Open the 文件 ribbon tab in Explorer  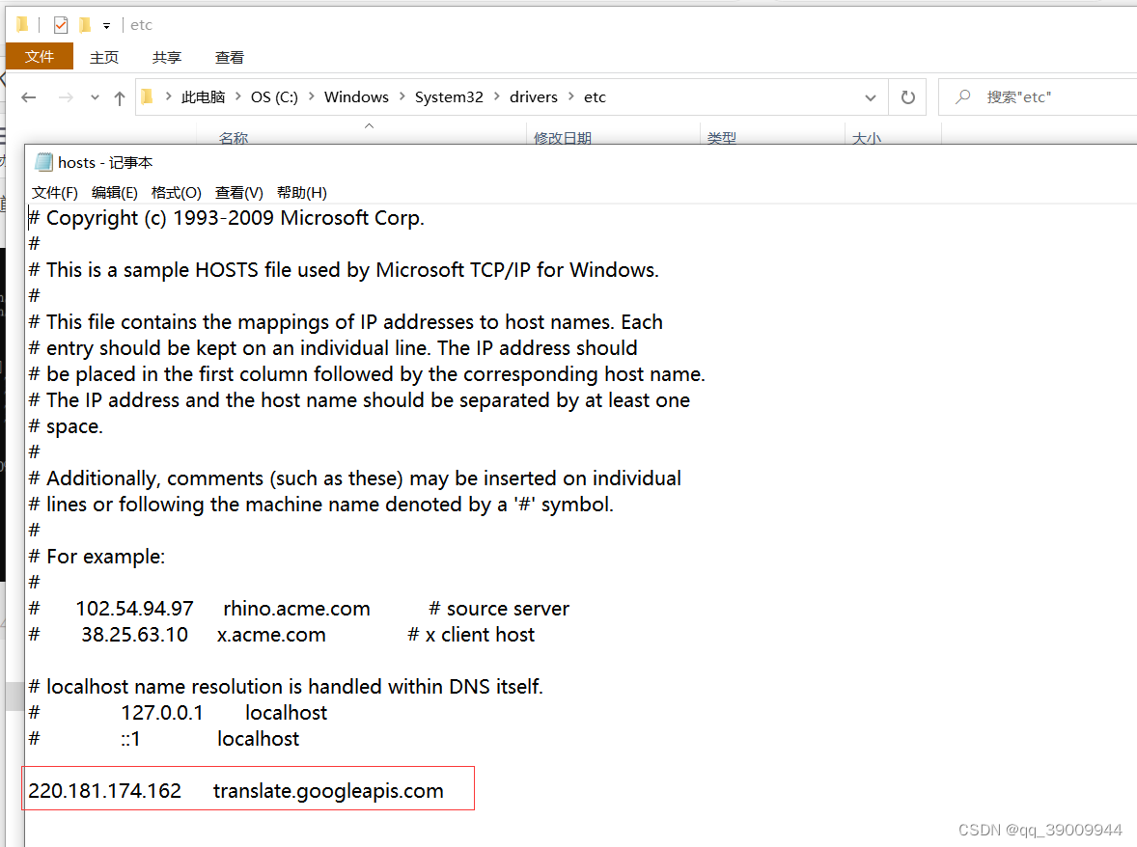40,57
